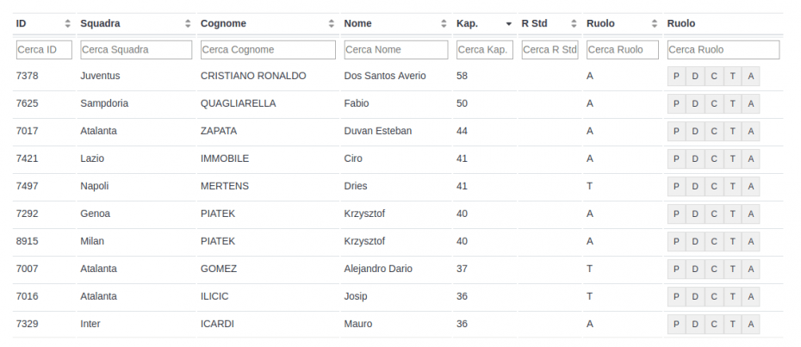Set Zapata role to C
This screenshot has width=801, height=347.
click(x=714, y=132)
